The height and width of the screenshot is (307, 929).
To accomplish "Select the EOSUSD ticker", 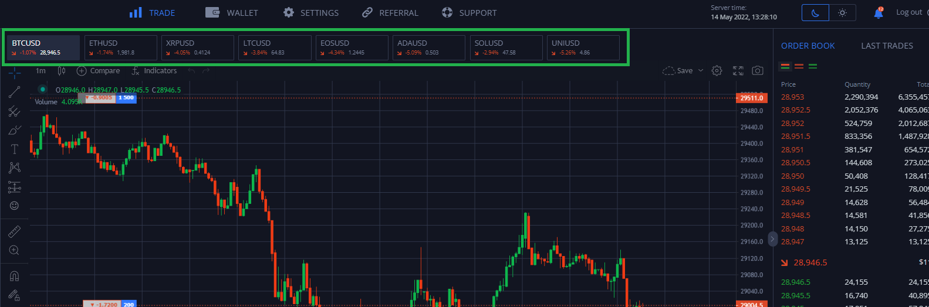I will pos(352,47).
